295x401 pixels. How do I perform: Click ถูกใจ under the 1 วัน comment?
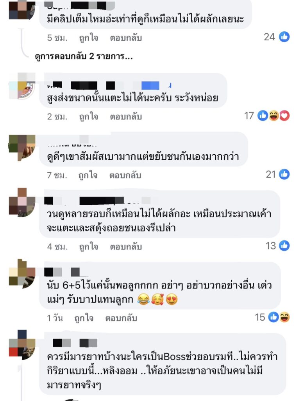(x=84, y=318)
